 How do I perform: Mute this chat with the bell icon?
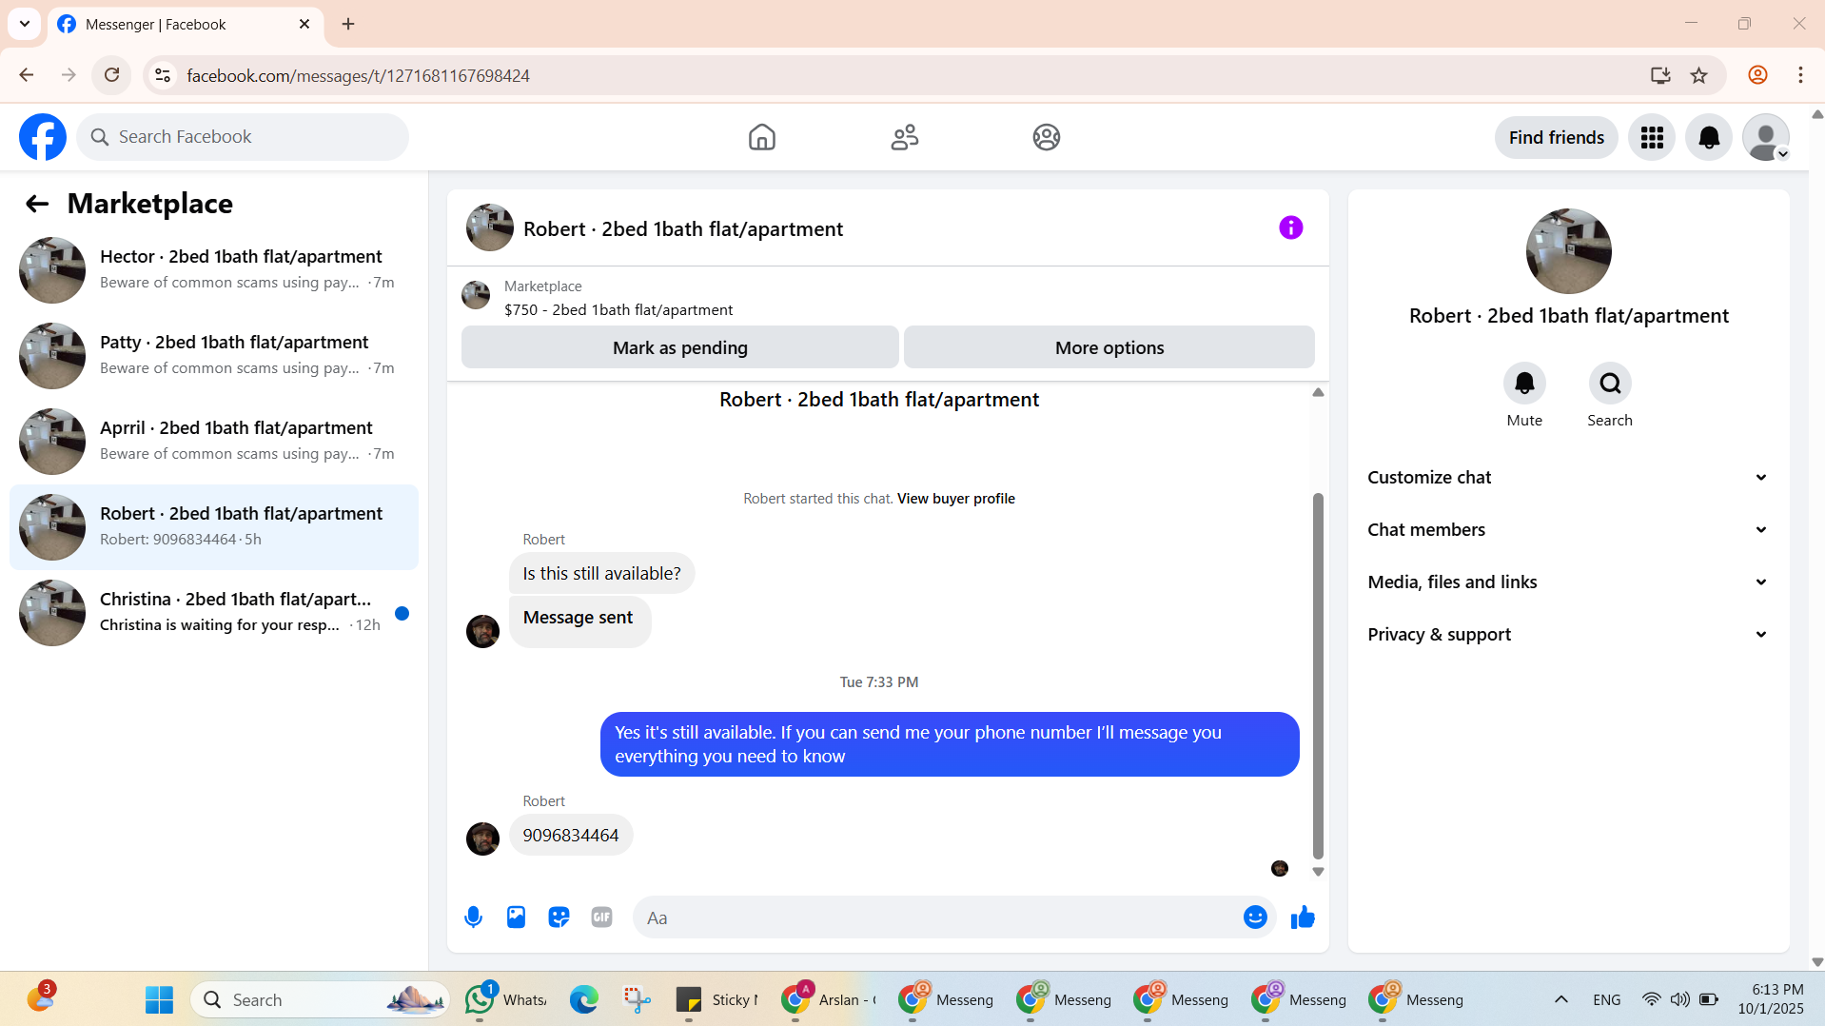(x=1524, y=384)
